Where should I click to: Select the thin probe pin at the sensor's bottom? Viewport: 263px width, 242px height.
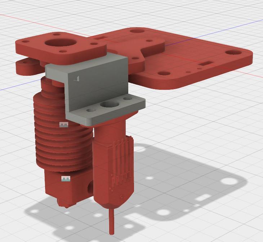[x=111, y=221]
